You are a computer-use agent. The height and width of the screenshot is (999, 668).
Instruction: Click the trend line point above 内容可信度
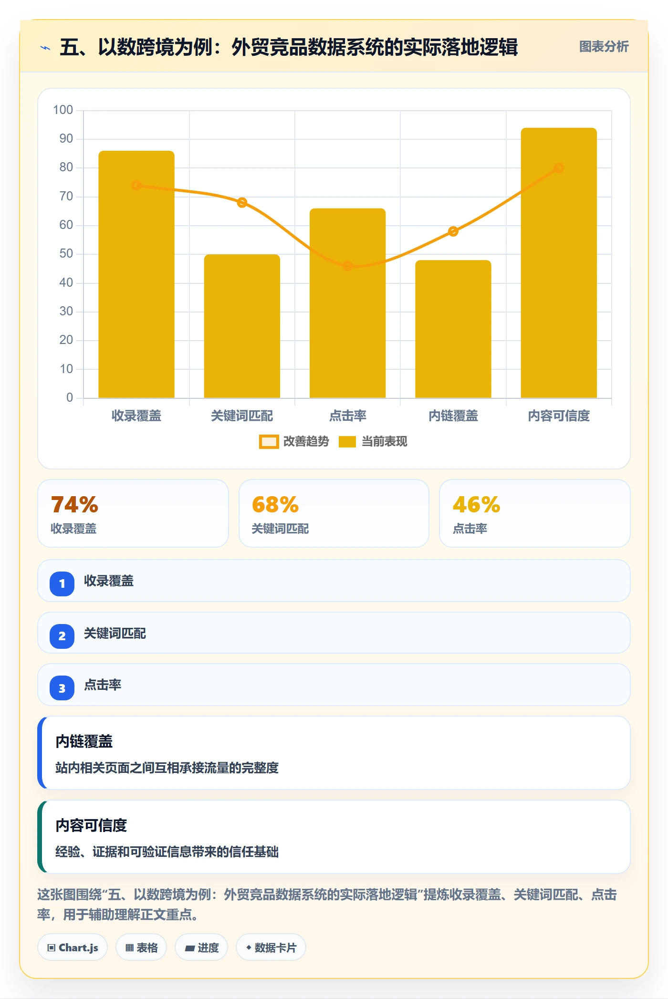(559, 168)
